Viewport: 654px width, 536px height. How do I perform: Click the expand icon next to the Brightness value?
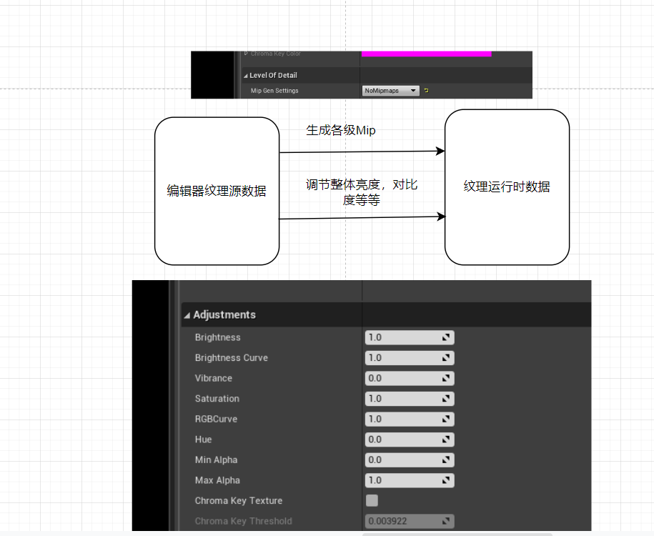click(x=447, y=337)
